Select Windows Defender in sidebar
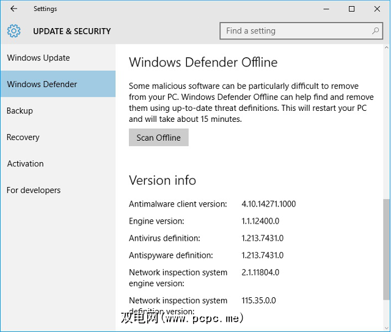391x332 pixels. 58,84
